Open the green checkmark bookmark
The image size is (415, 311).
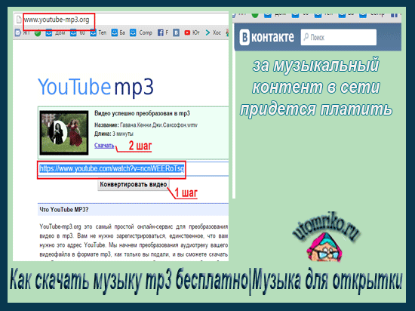[38, 33]
